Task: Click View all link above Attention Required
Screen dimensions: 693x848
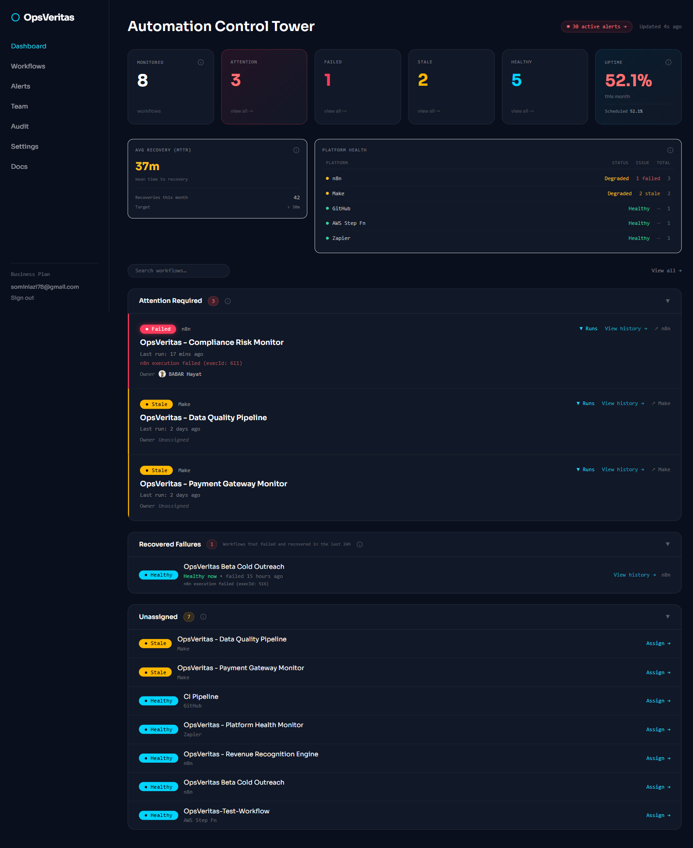Action: point(667,271)
